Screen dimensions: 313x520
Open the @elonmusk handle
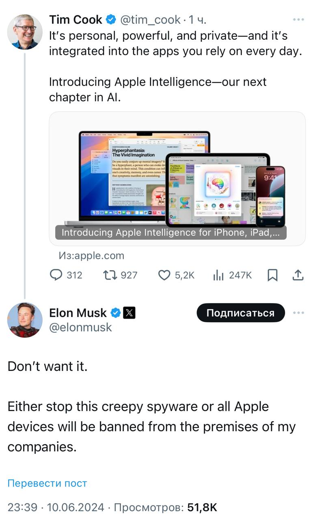point(80,327)
